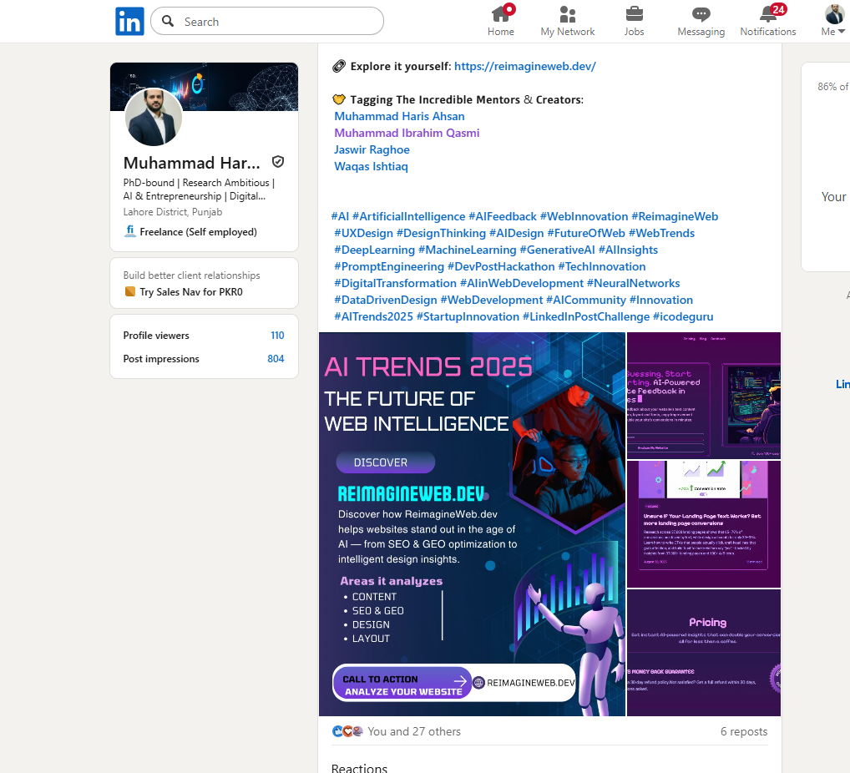The height and width of the screenshot is (773, 850).
Task: Focus the Search input field
Action: coord(266,21)
